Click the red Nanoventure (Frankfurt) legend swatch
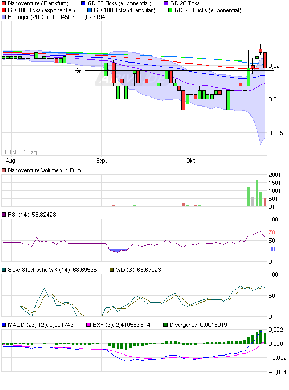Image resolution: width=289 pixels, height=390 pixels. (4, 4)
